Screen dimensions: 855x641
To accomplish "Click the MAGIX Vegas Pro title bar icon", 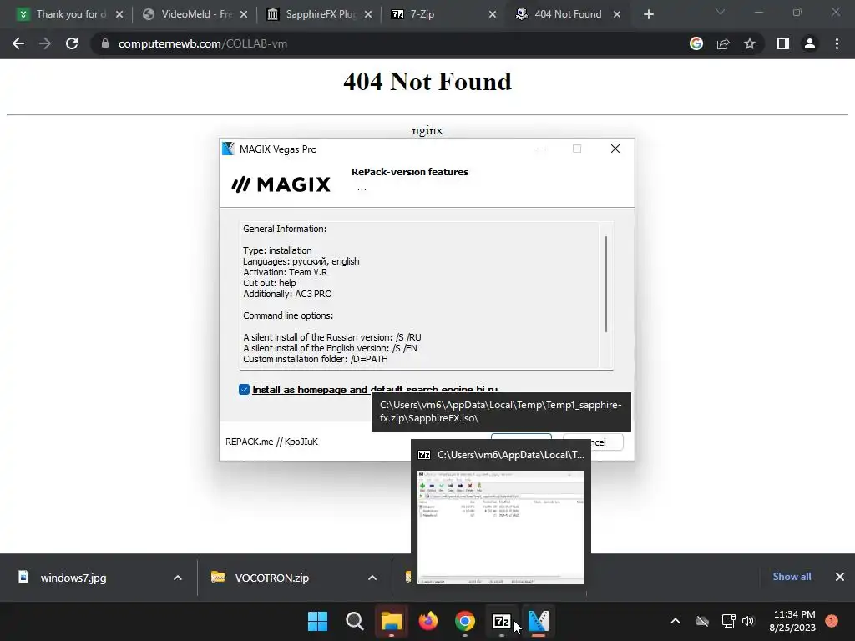I will 229,149.
